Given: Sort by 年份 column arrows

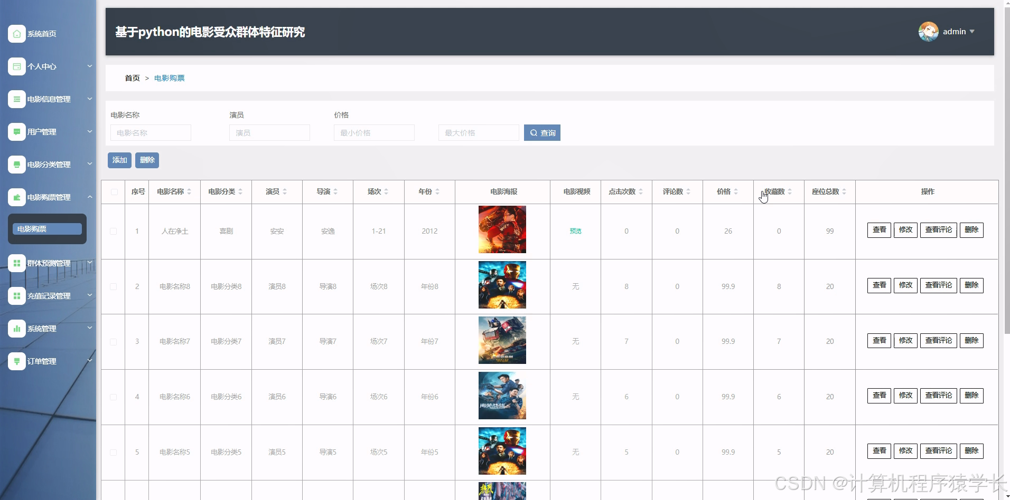Looking at the screenshot, I should (437, 192).
